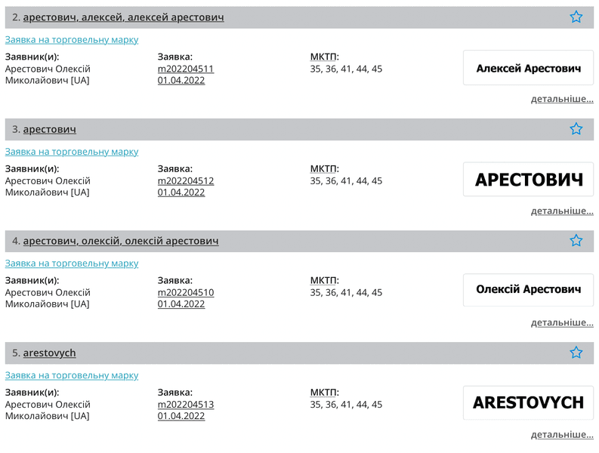The height and width of the screenshot is (453, 599).
Task: Open title link 'арестович, алексей, алексей арестович'
Action: tap(123, 17)
